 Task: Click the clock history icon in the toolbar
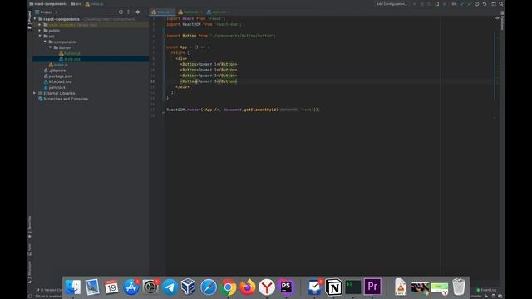tap(476, 4)
